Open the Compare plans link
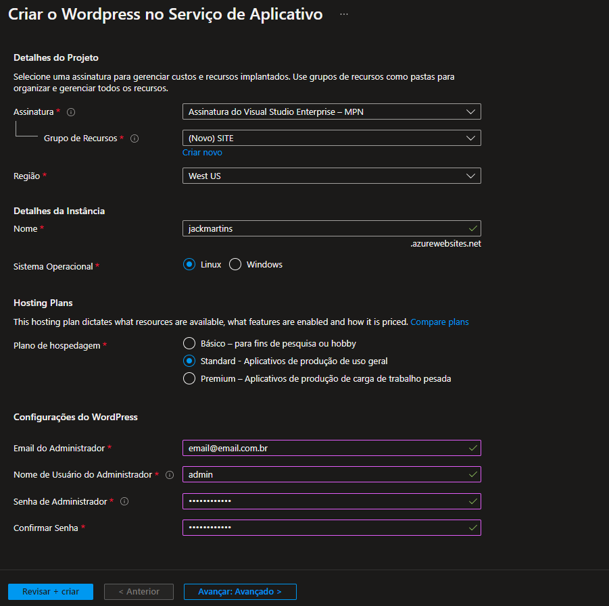The height and width of the screenshot is (606, 609). click(439, 322)
